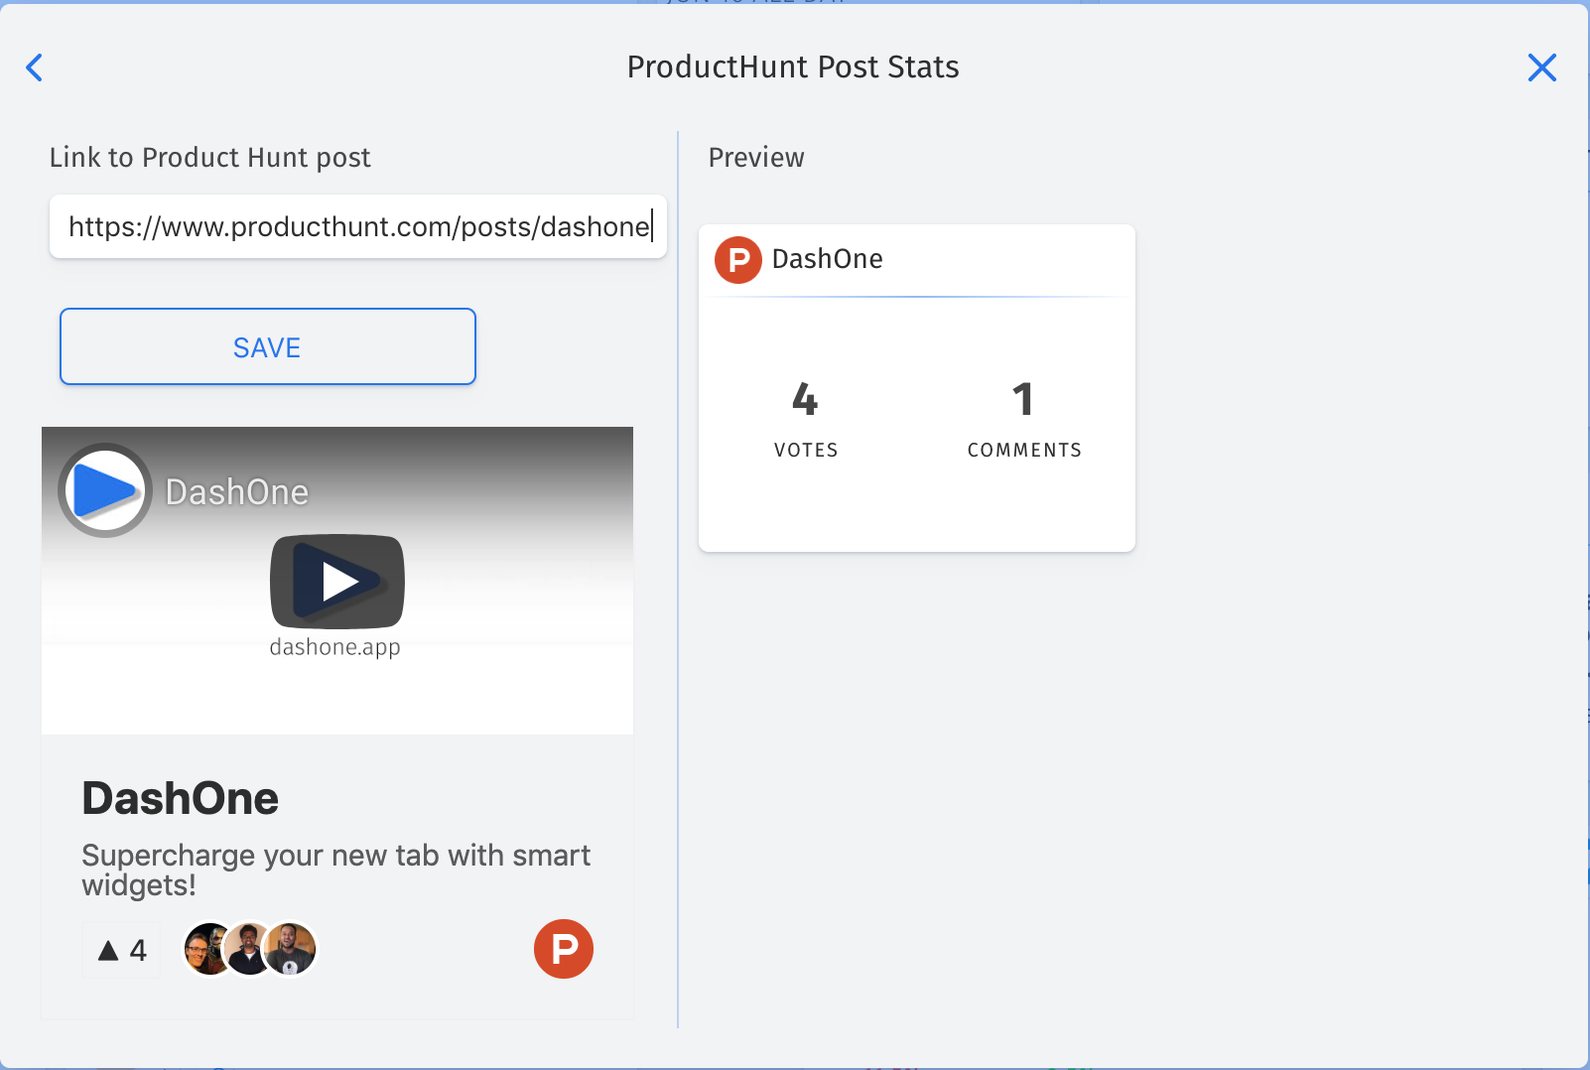This screenshot has width=1590, height=1070.
Task: Click the 4 votes count in the preview
Action: point(805,399)
